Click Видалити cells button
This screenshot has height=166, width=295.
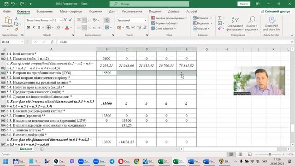point(201,23)
